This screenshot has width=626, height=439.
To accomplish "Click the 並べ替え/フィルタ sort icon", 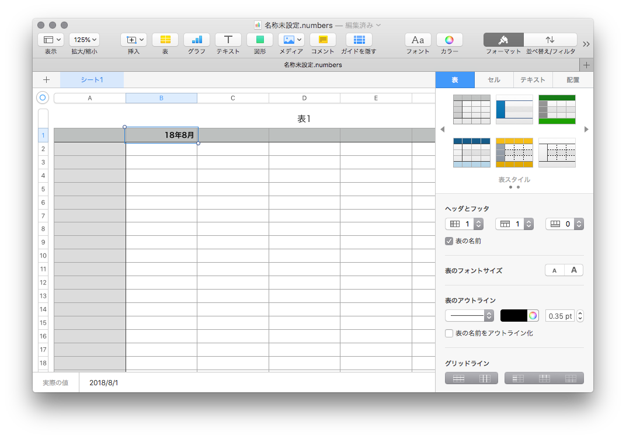I will (x=550, y=40).
